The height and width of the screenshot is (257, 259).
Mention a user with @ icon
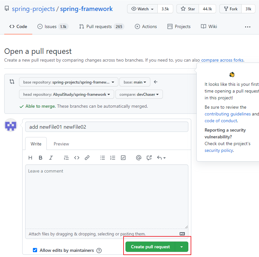[139, 158]
